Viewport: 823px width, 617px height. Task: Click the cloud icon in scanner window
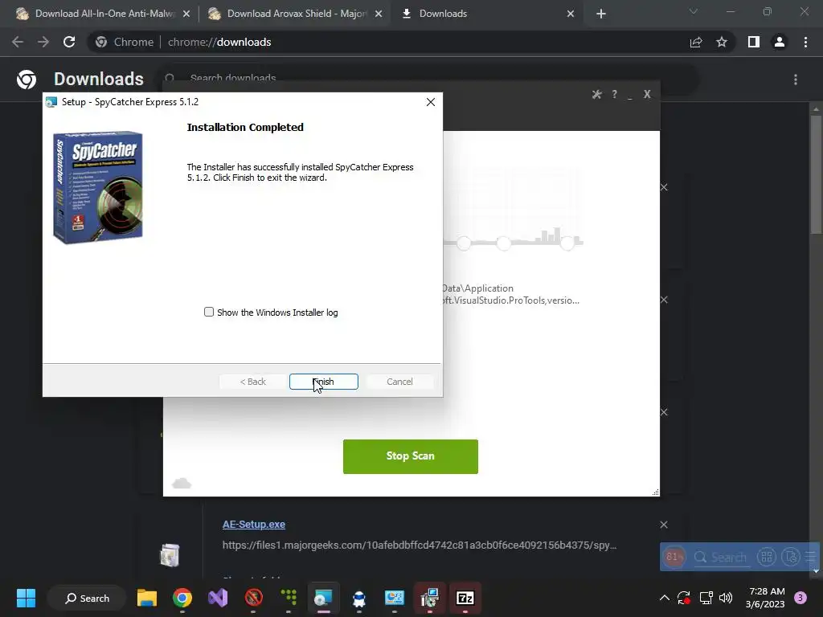(x=182, y=483)
